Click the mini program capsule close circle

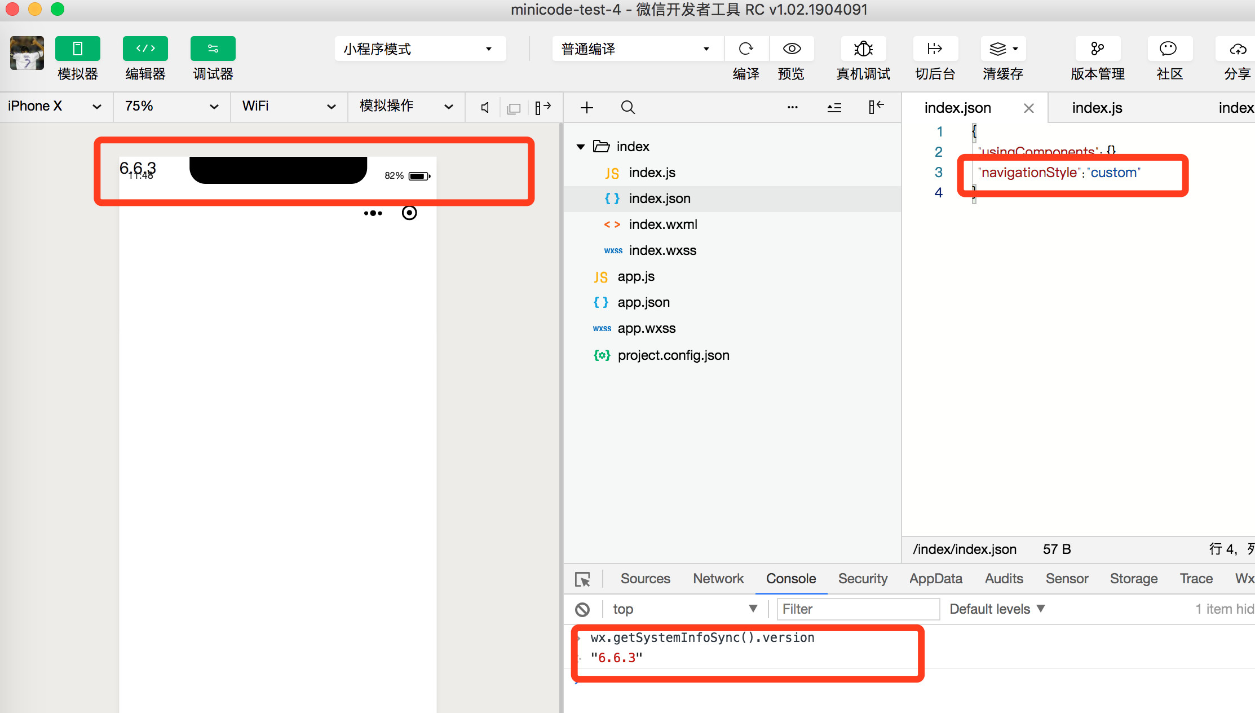point(409,213)
